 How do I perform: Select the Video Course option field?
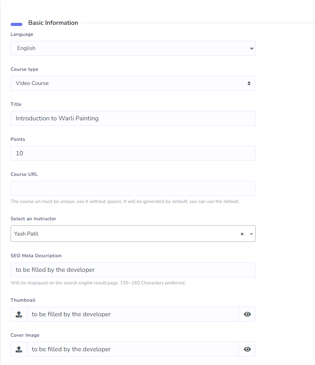133,83
